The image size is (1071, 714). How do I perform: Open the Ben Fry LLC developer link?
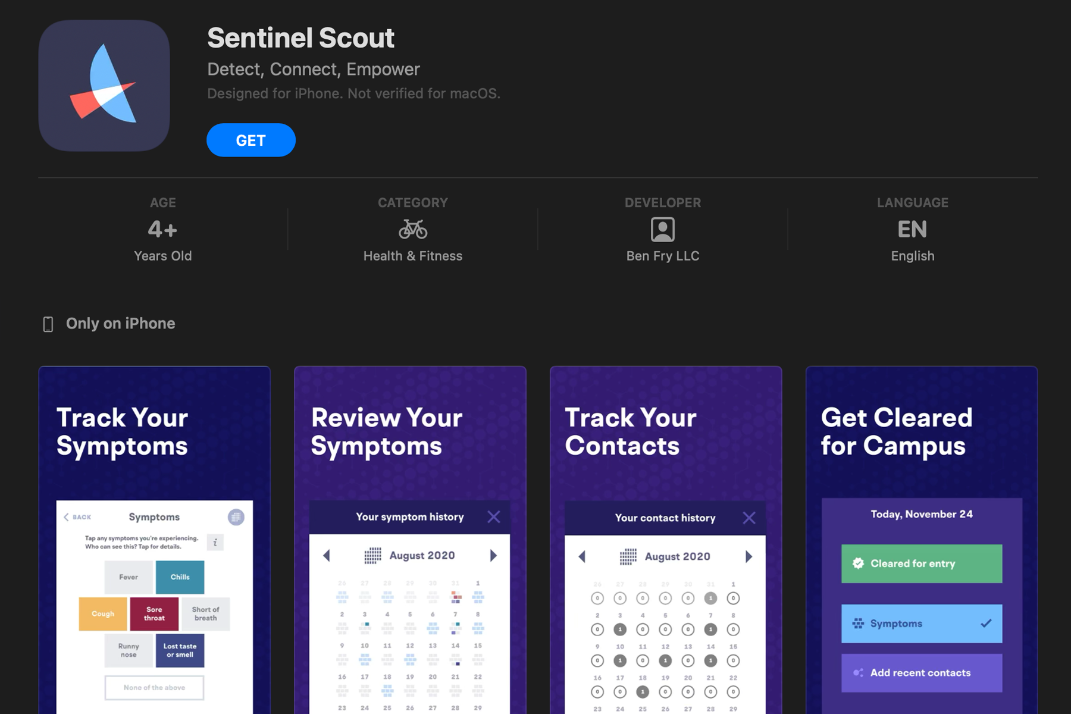(663, 256)
